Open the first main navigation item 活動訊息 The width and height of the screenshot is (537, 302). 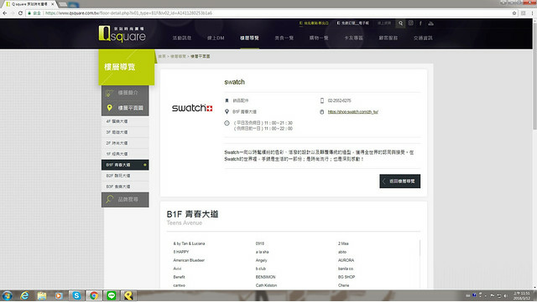182,38
